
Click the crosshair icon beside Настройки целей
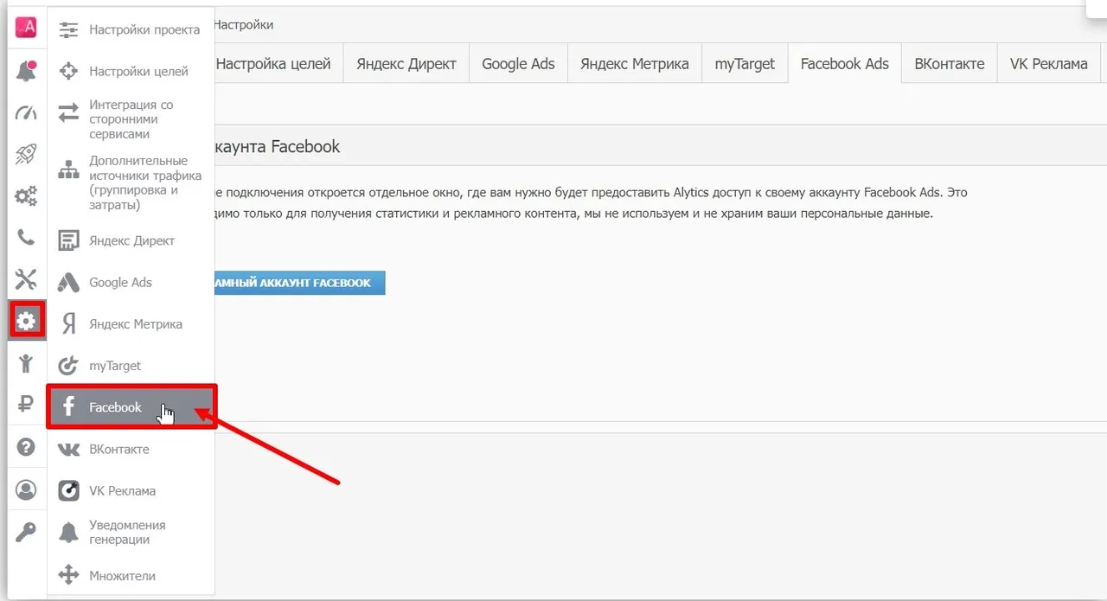click(68, 71)
